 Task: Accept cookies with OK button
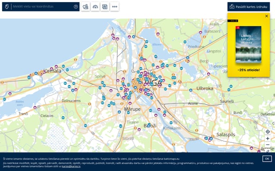point(267,159)
